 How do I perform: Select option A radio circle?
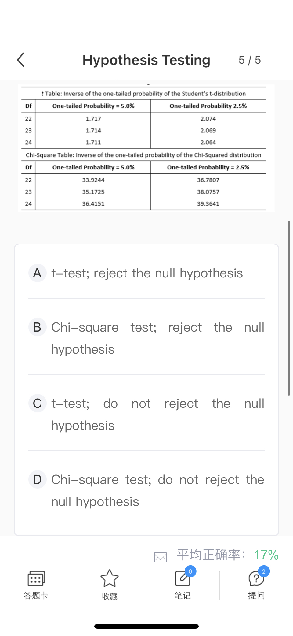(x=37, y=273)
